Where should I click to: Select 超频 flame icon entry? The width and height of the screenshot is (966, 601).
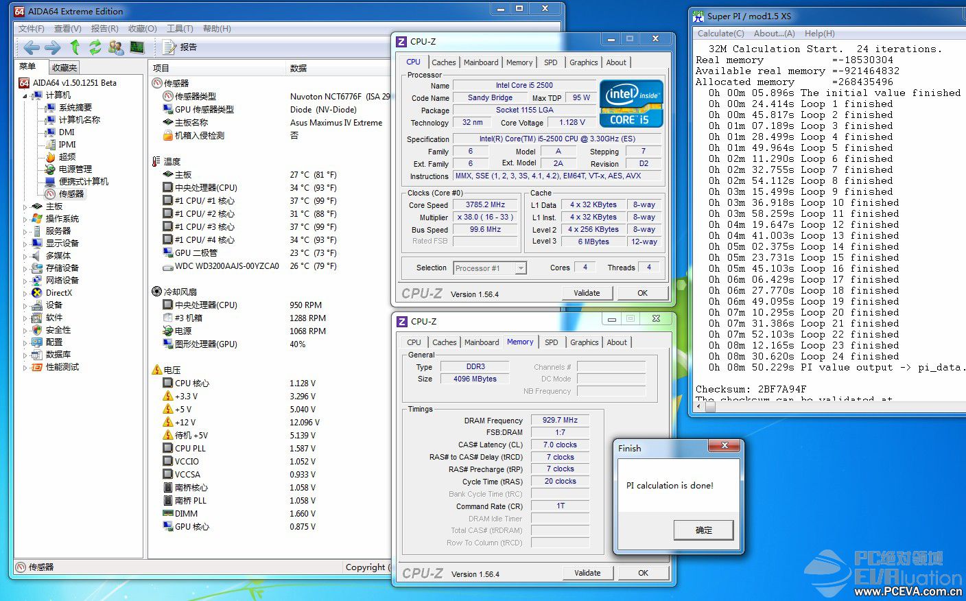click(51, 157)
